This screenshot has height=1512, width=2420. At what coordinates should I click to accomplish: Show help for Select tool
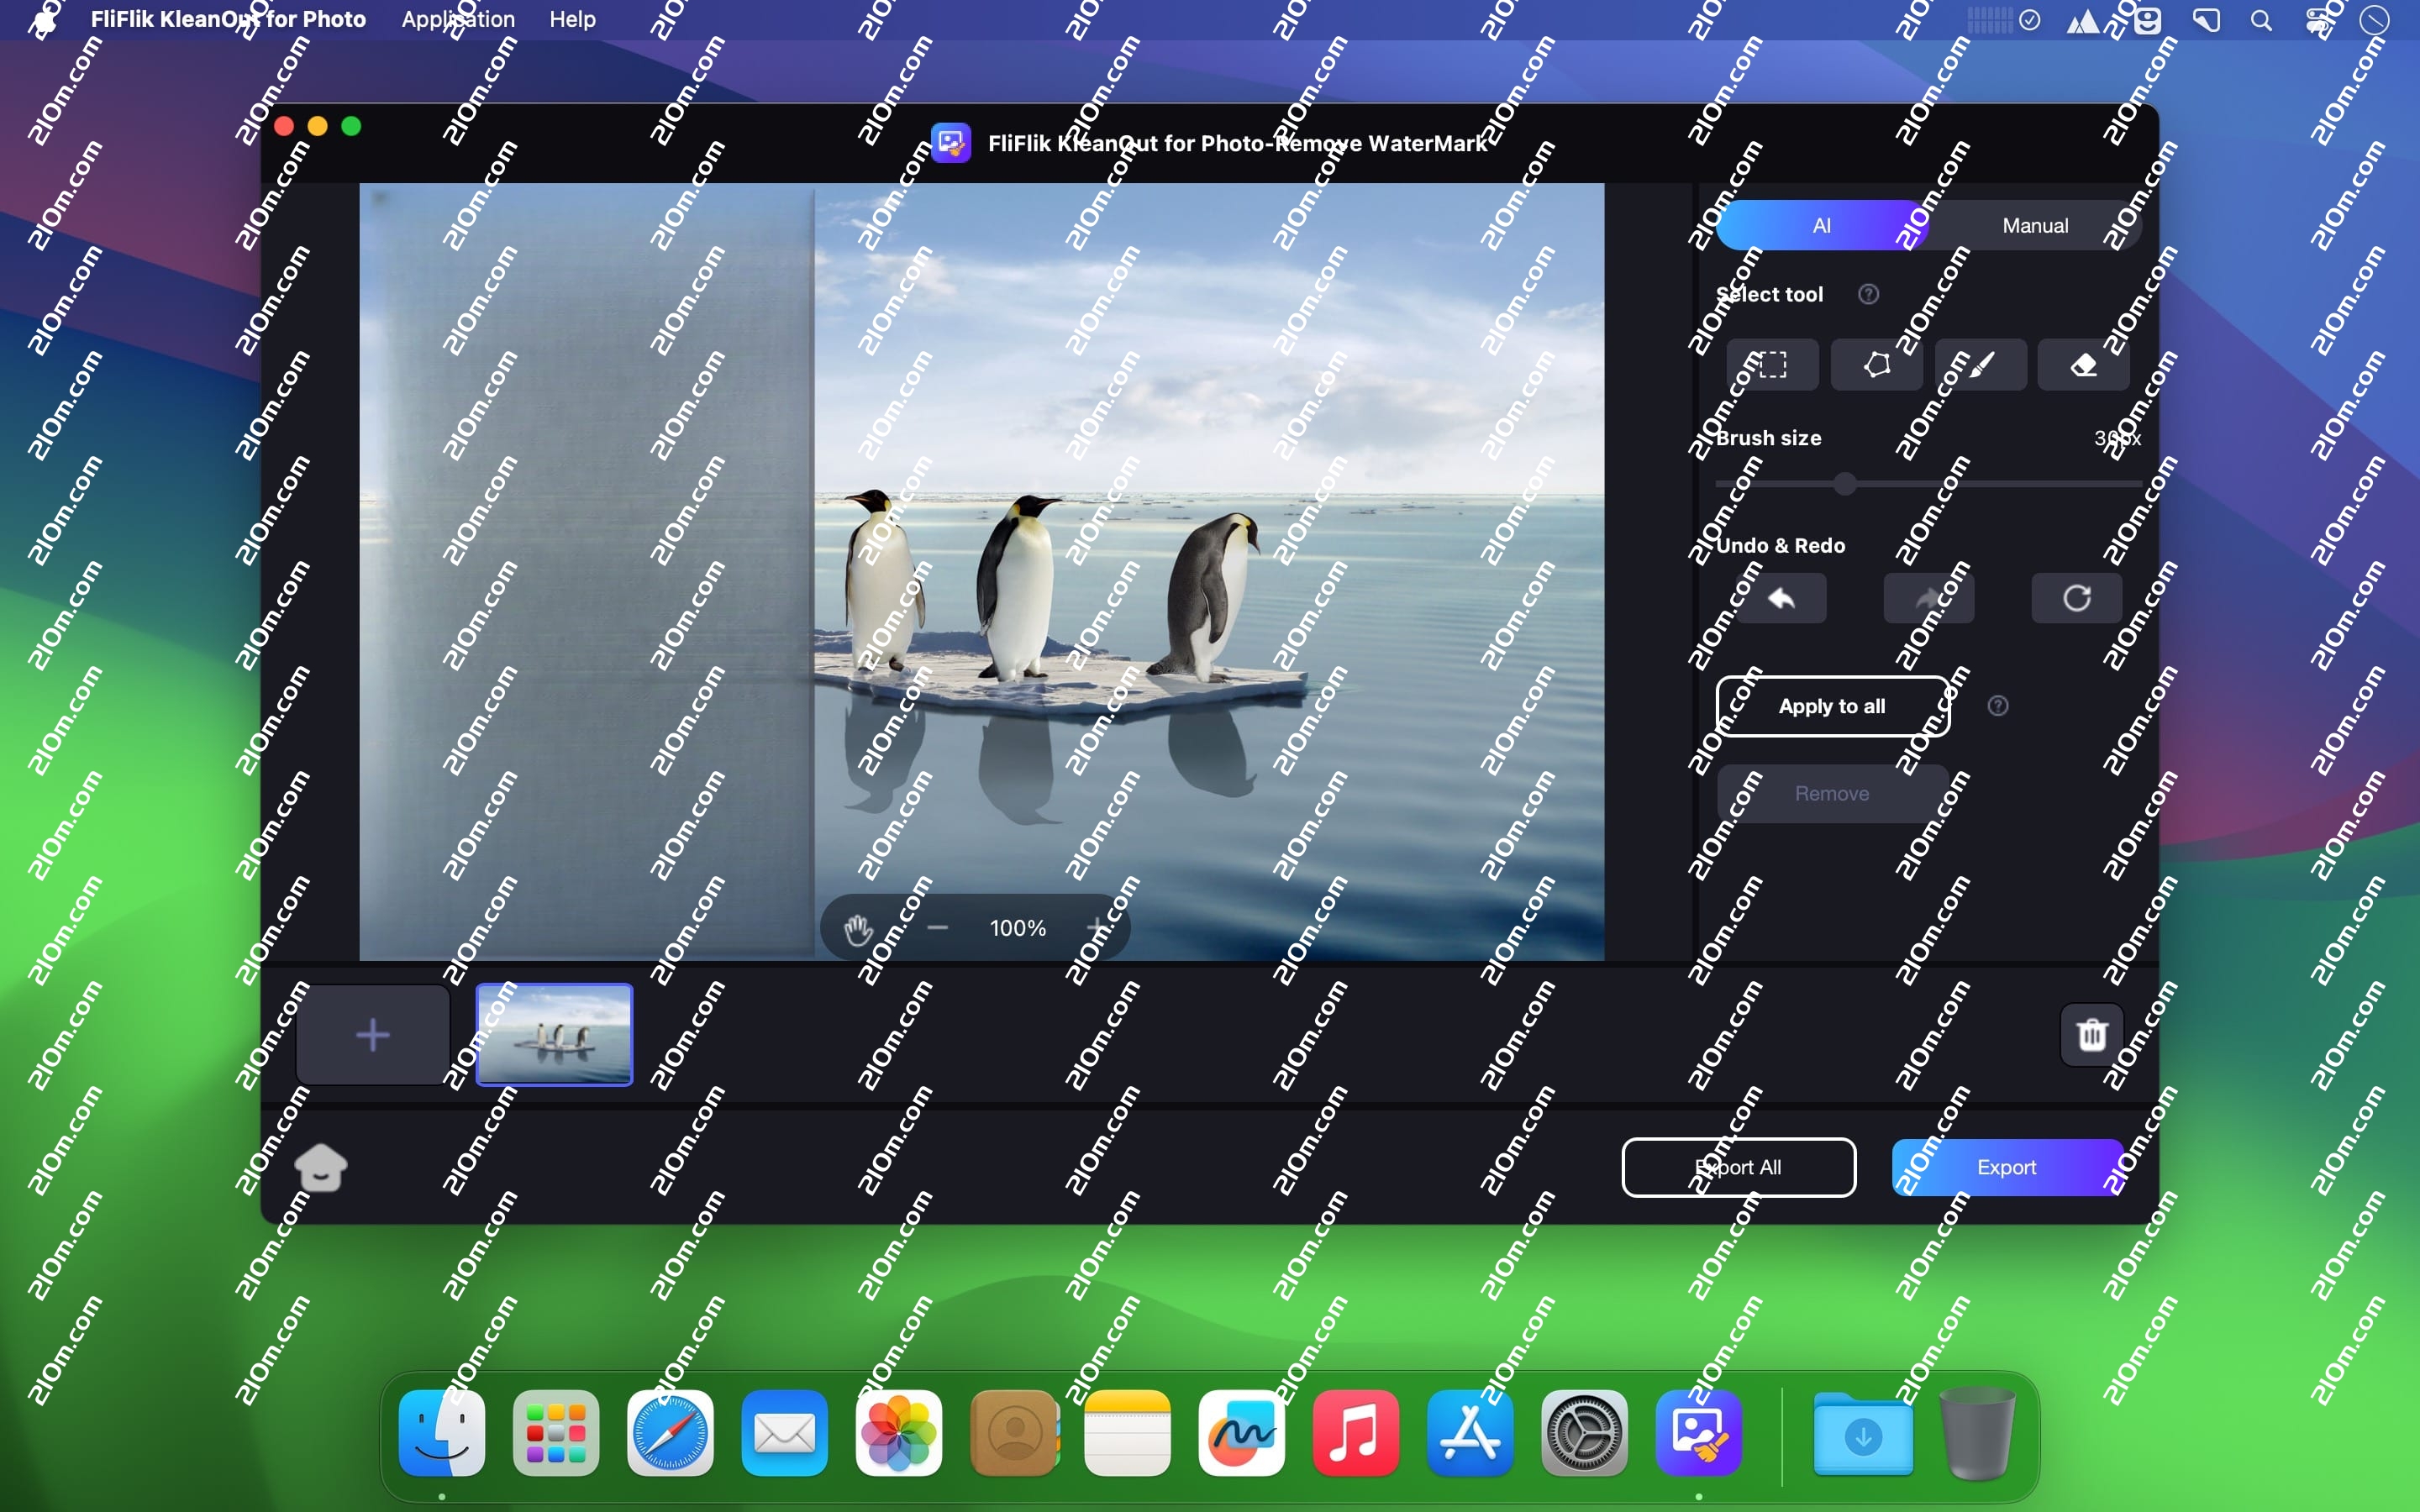(1868, 294)
